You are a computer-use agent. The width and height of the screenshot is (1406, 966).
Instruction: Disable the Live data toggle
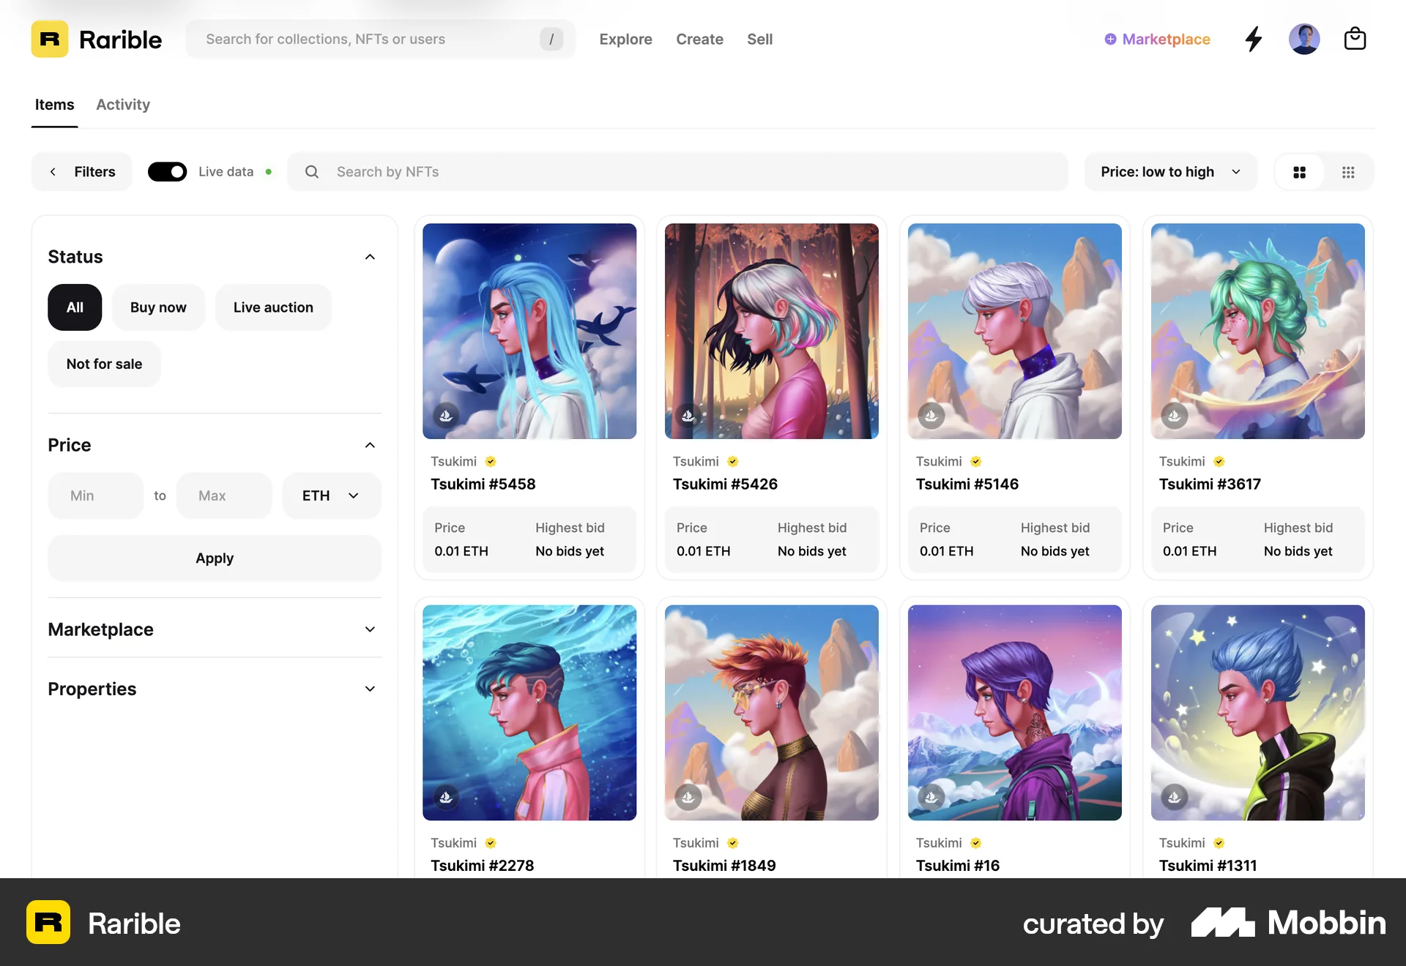(x=167, y=171)
